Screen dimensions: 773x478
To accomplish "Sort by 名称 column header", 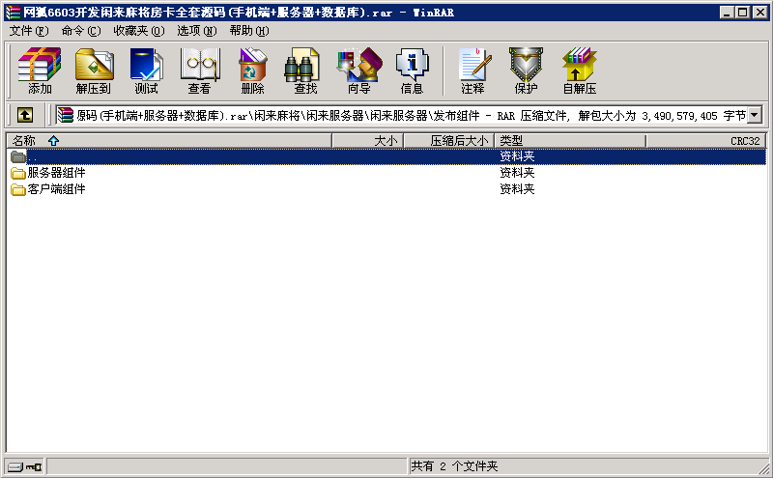I will (x=24, y=141).
